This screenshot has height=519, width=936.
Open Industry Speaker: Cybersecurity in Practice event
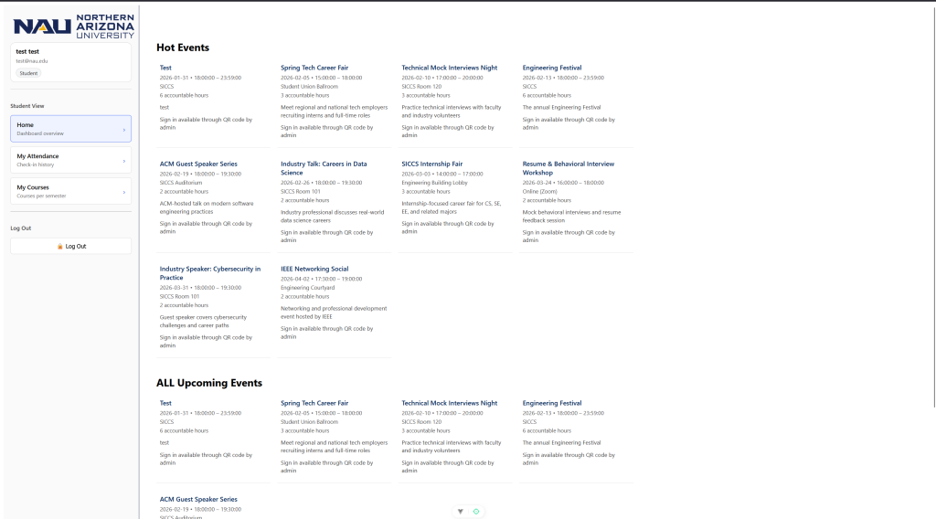click(x=209, y=273)
